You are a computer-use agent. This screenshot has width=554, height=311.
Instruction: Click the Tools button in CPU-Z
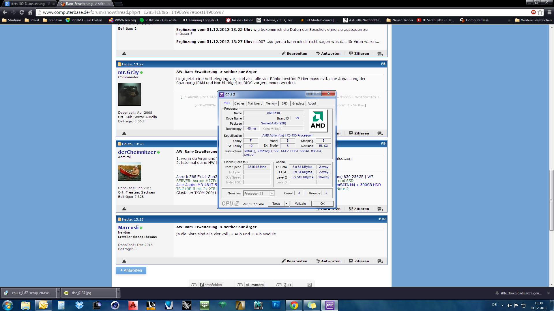276,204
